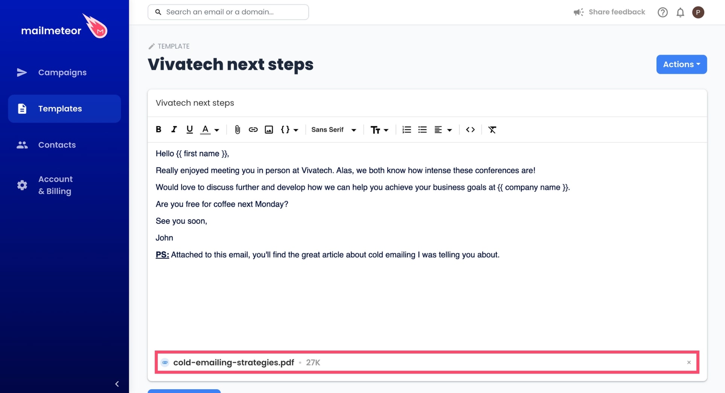
Task: Click the search magnifier icon
Action: click(x=158, y=12)
